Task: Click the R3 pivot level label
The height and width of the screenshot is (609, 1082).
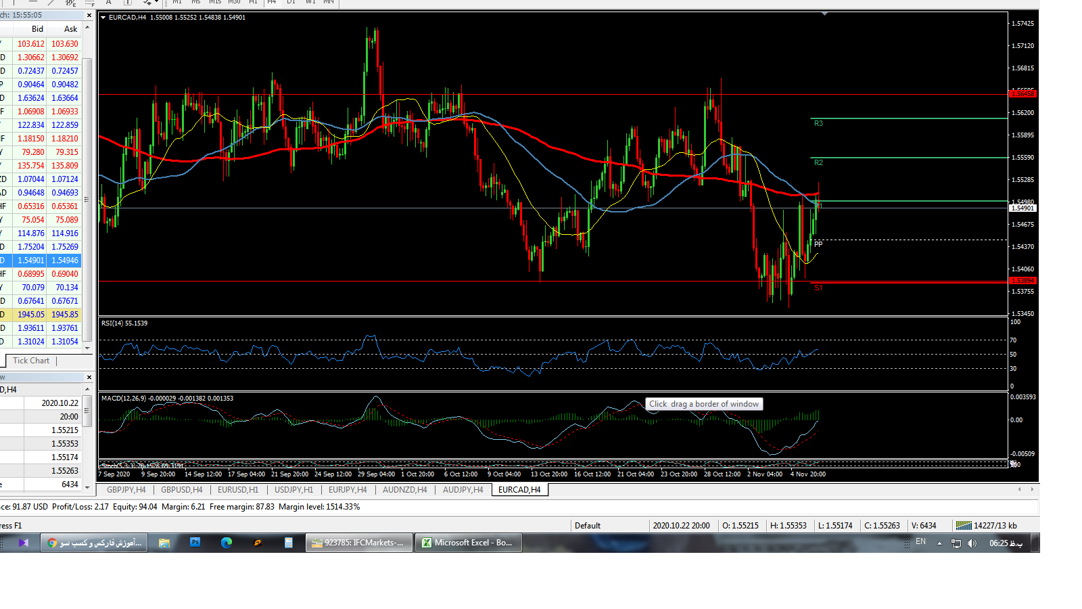Action: 818,124
